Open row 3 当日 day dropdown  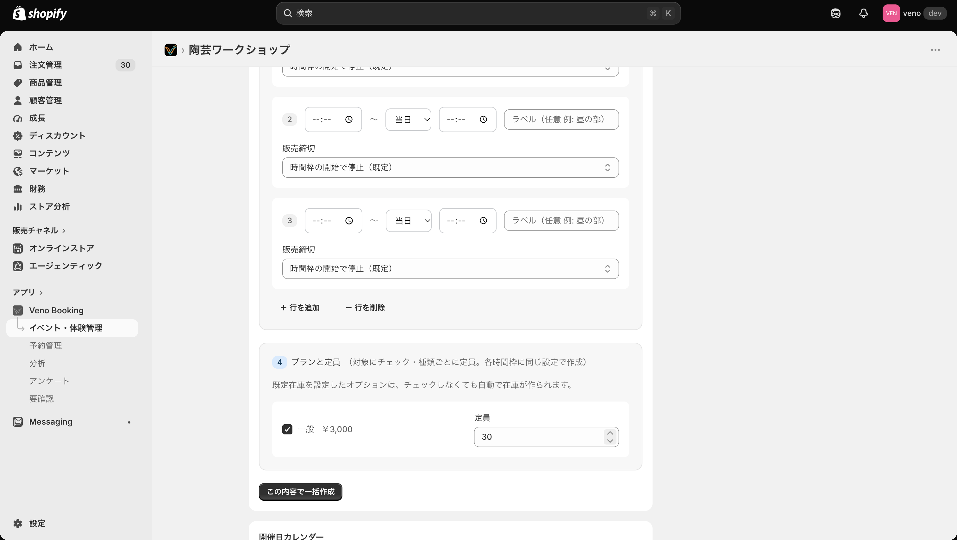[x=409, y=221]
